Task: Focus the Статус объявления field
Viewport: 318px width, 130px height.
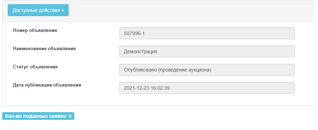Action: click(207, 70)
